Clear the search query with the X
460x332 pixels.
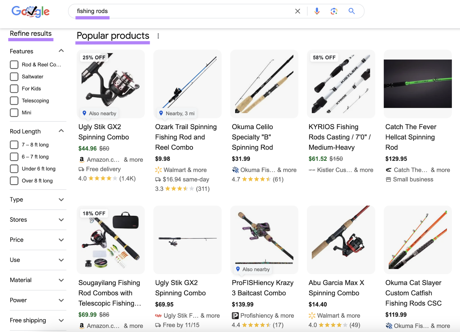(298, 11)
